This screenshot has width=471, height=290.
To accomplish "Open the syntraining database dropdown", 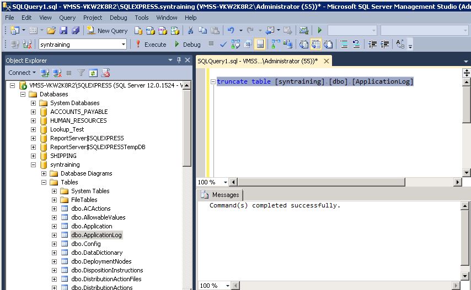I will [123, 45].
